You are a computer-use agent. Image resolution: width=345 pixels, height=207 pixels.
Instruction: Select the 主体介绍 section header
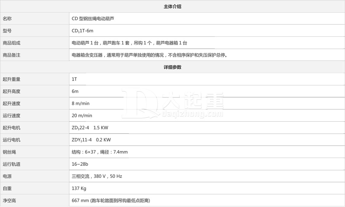click(x=172, y=7)
